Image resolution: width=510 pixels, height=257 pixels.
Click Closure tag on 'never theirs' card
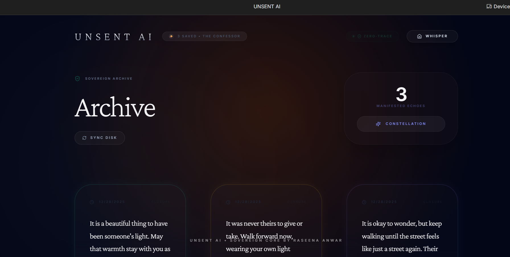coord(297,202)
